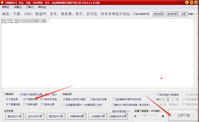
Task: Click the 立即下载 button
Action: pos(183,115)
